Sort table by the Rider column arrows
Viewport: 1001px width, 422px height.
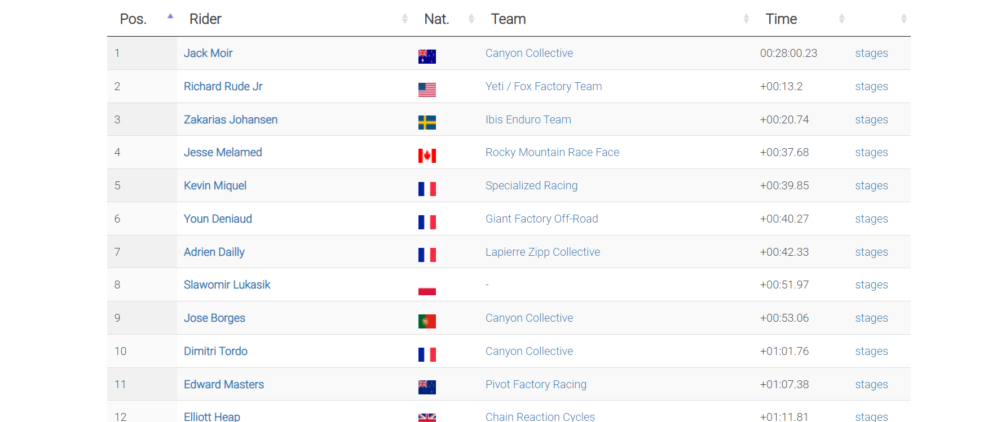click(404, 19)
